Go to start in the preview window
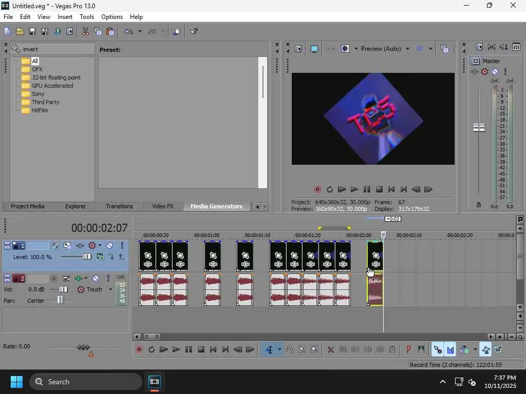 [391, 190]
